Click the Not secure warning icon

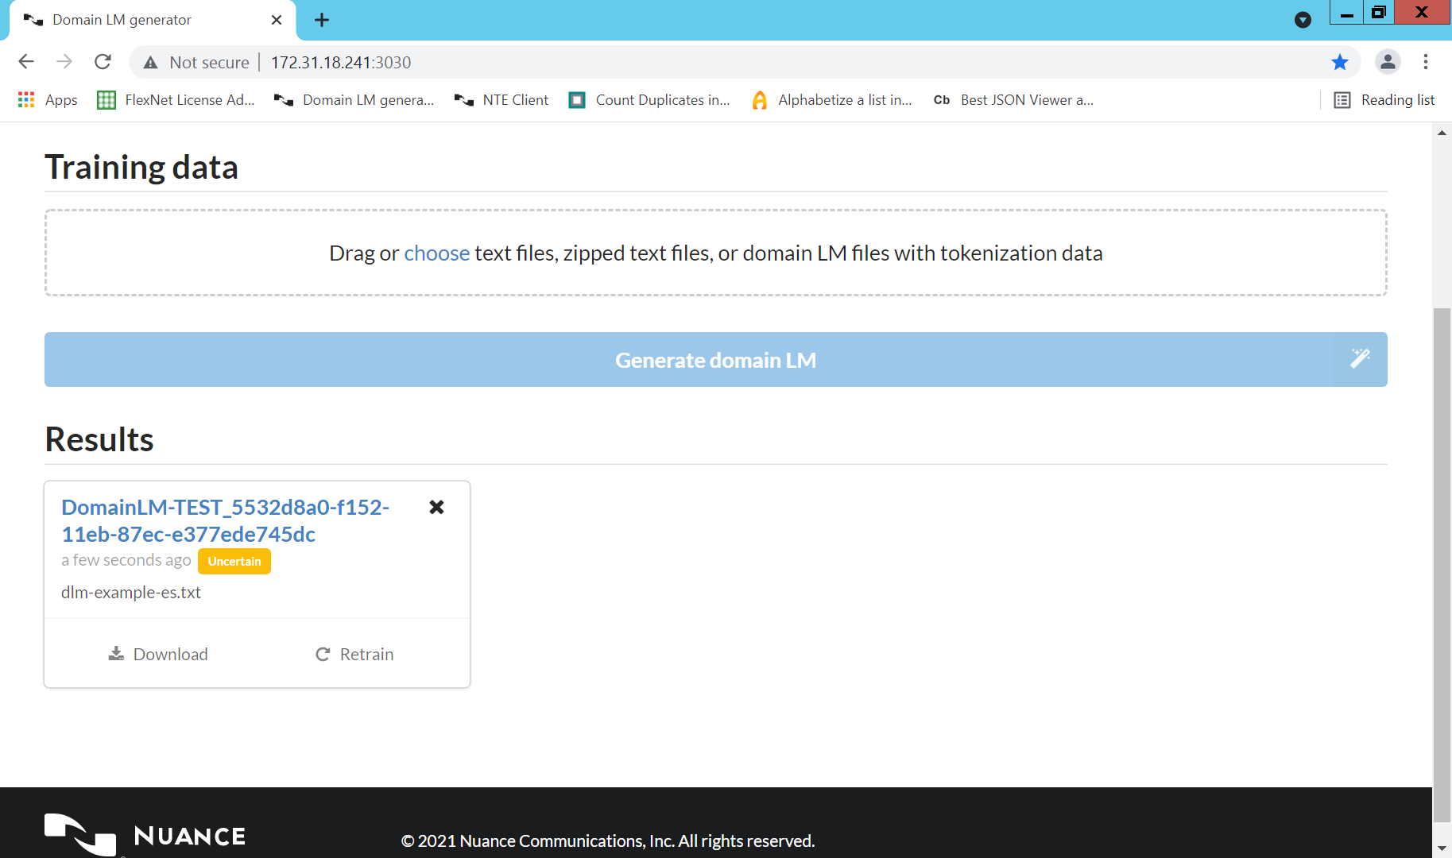(150, 63)
